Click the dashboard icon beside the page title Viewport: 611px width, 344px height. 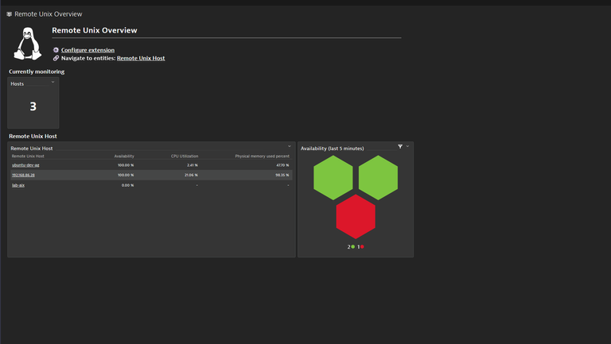pos(10,14)
